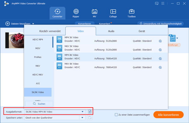Click the 8K MKV format badge icon
189x123 pixels.
pyautogui.click(x=60, y=66)
